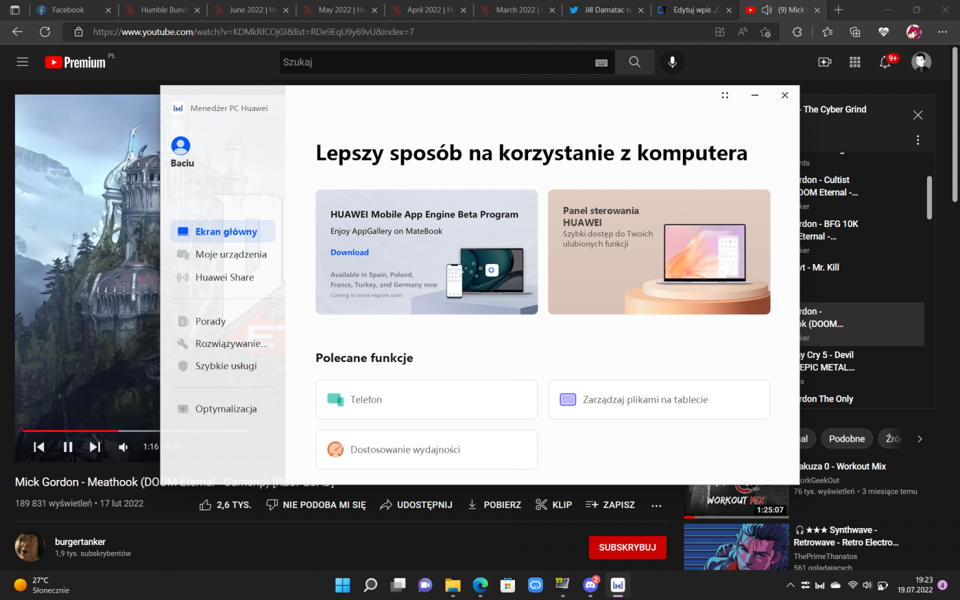Screen dimensions: 960x600
Task: Like the video (2,6 TYS.)
Action: tap(225, 505)
